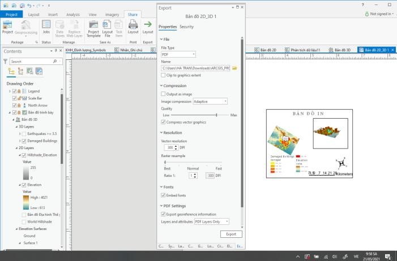Uncheck Export georeference information
This screenshot has width=397, height=261.
coord(163,214)
